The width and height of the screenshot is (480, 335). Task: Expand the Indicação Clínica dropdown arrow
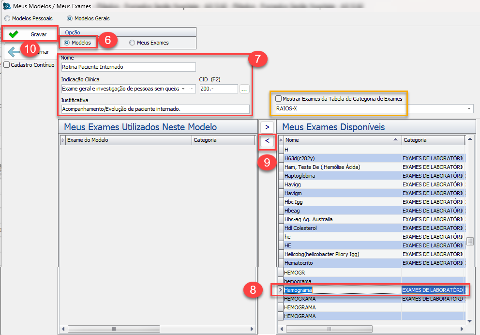click(183, 89)
